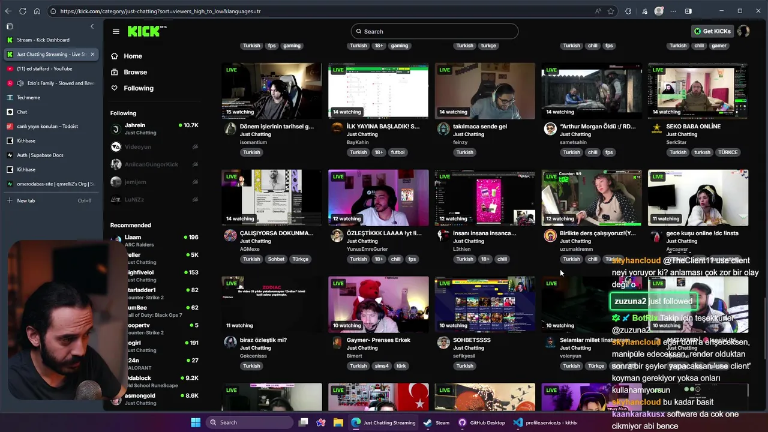
Task: Open isomantium channel avatar
Action: (x=230, y=128)
